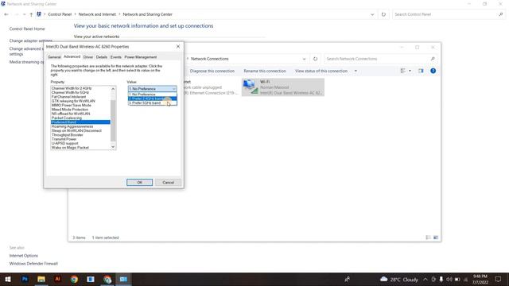Show hidden system tray icons

click(425, 279)
